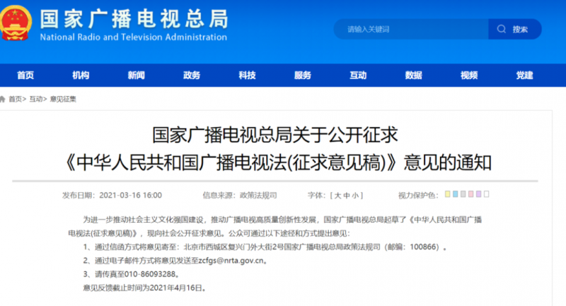Select the pink eye-protection color swatch
Image resolution: width=566 pixels, height=306 pixels.
coord(473,194)
